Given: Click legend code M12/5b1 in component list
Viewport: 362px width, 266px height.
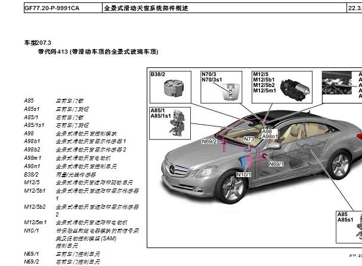Looking at the screenshot, I should click(35, 191).
